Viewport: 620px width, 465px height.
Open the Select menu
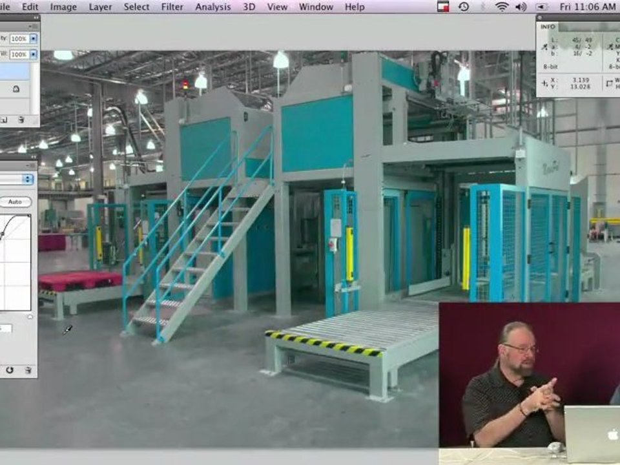[136, 6]
